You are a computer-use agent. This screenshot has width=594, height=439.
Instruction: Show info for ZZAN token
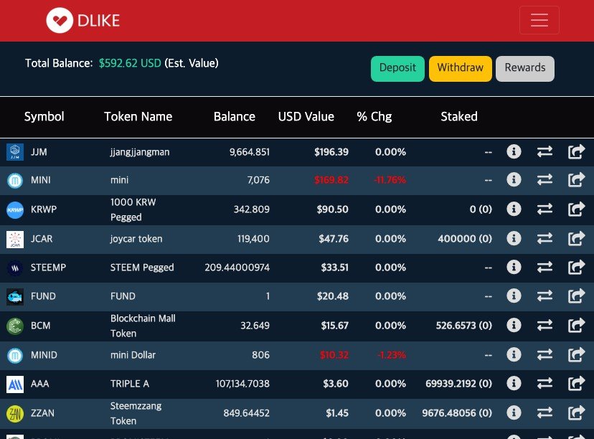pyautogui.click(x=514, y=413)
